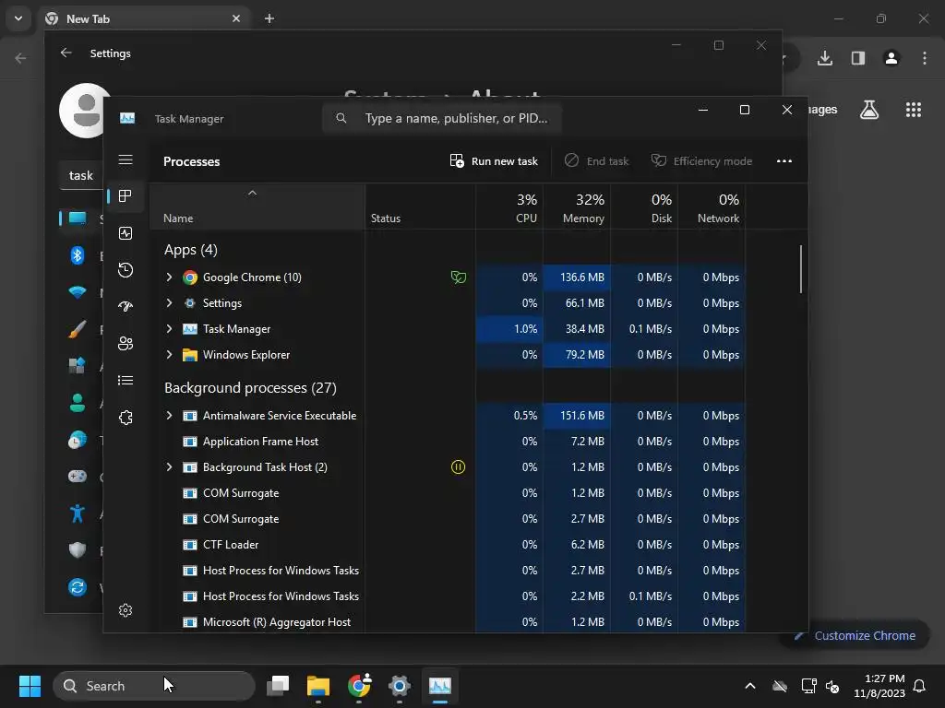Click suspended pause icon on Background Task Host row
Viewport: 945px width, 708px height.
[458, 466]
